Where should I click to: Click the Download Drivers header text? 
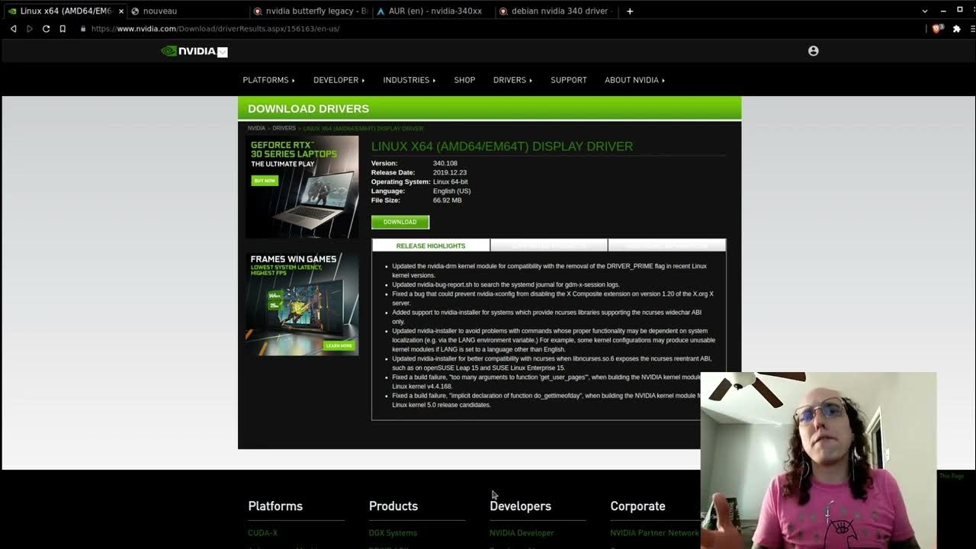[x=308, y=108]
